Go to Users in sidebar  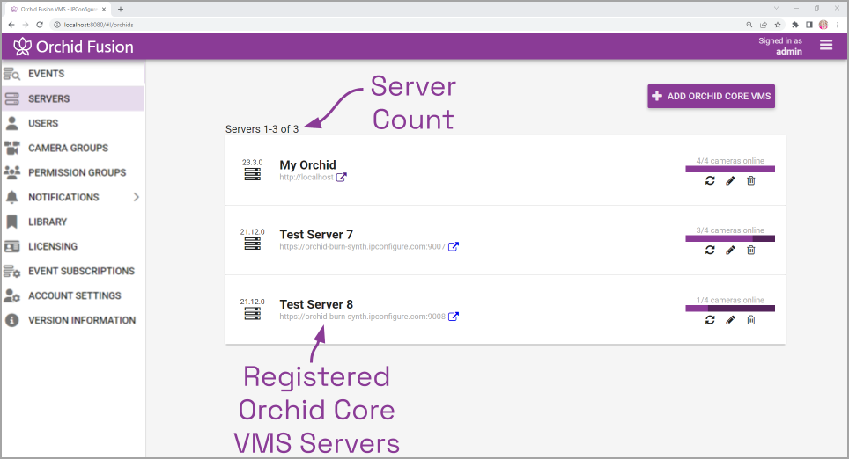coord(73,123)
